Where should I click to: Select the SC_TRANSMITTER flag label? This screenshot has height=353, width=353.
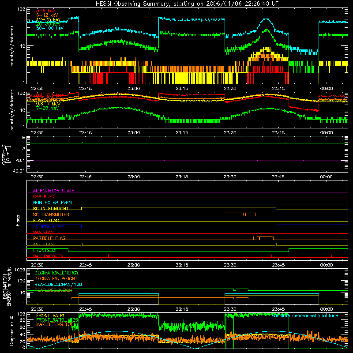pyautogui.click(x=51, y=214)
